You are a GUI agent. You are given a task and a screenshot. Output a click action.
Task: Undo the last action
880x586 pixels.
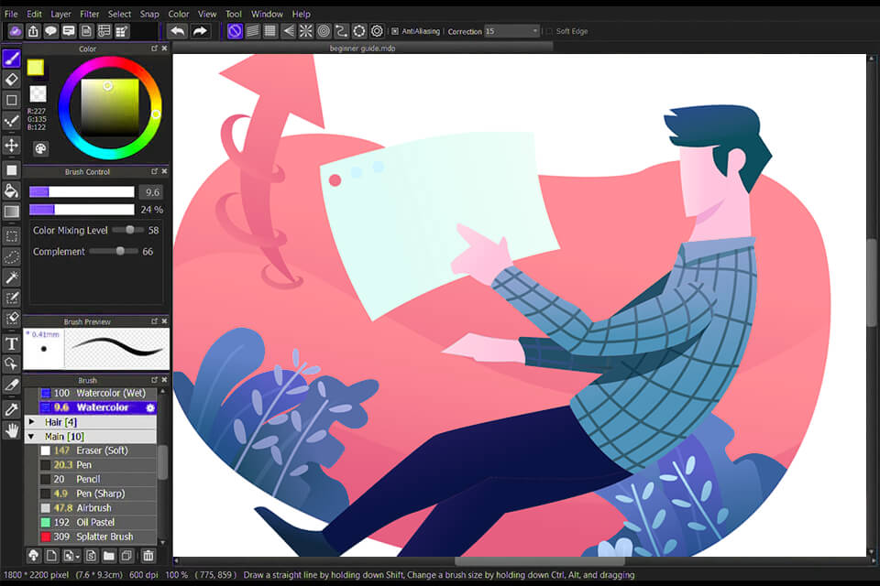(x=178, y=30)
